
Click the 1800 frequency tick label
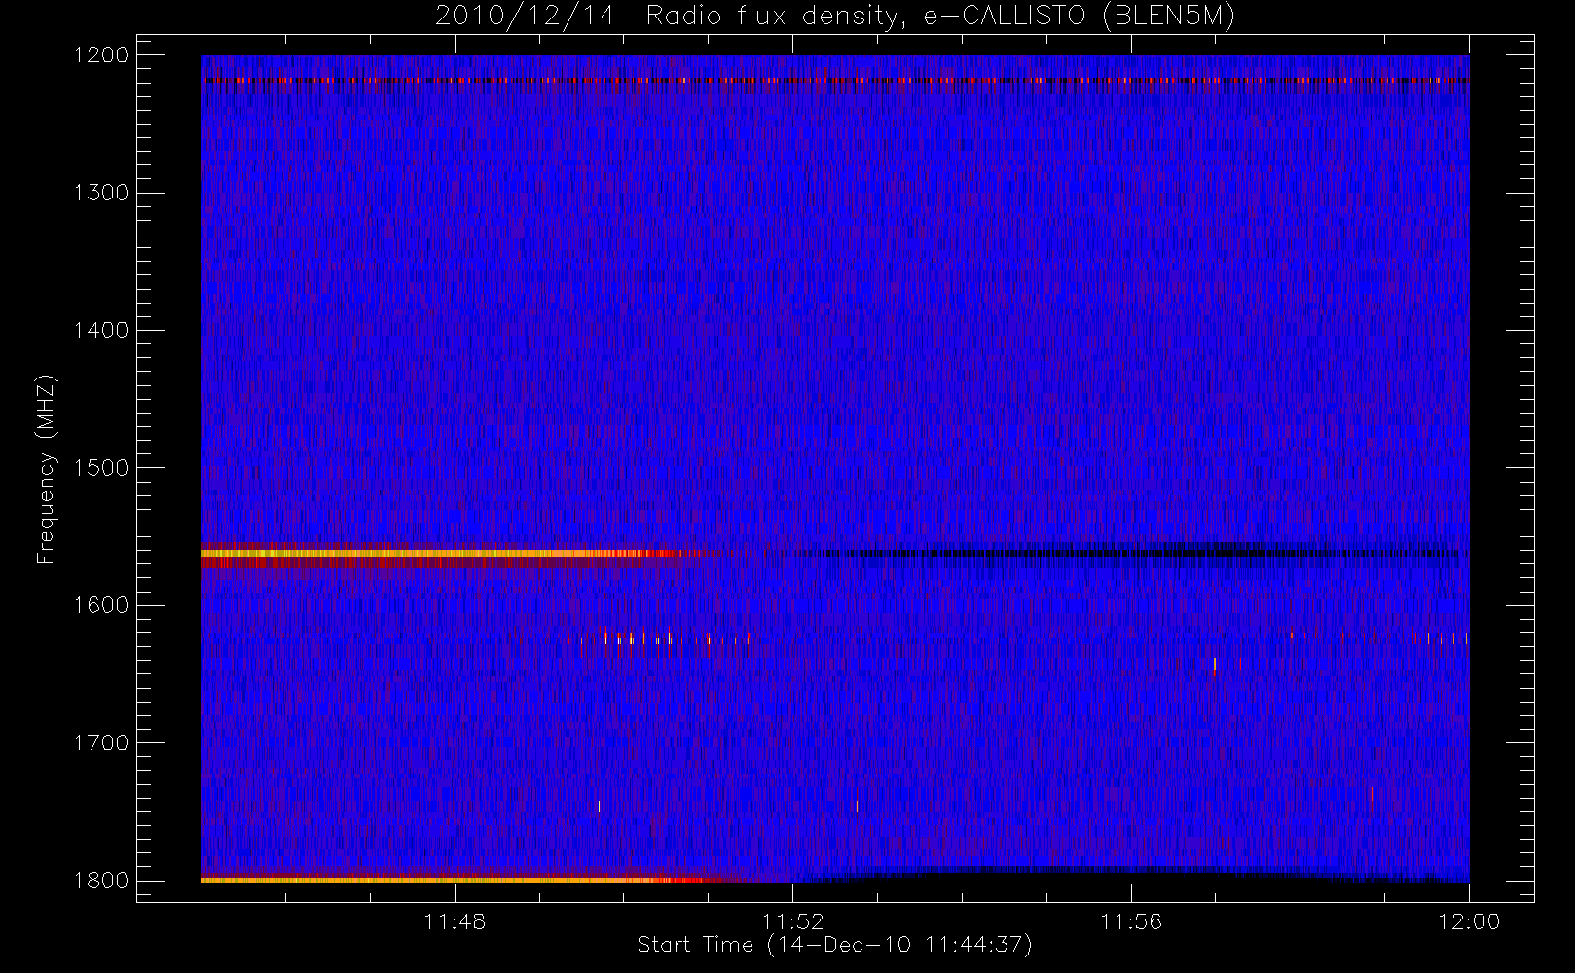tap(101, 881)
